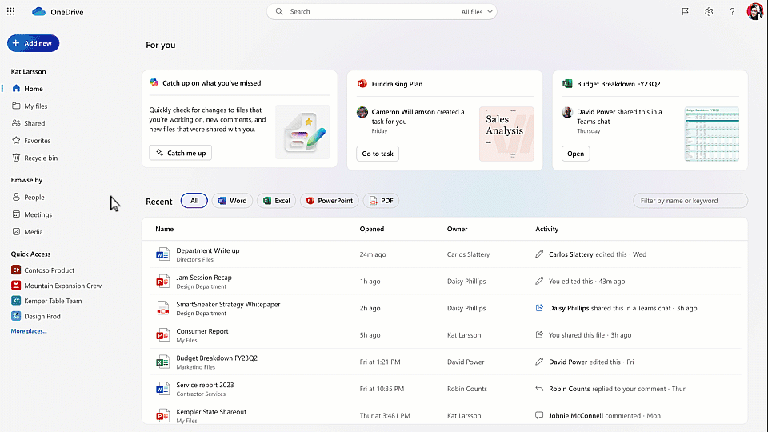Open the Department Write up file name
The width and height of the screenshot is (768, 432).
tap(208, 250)
